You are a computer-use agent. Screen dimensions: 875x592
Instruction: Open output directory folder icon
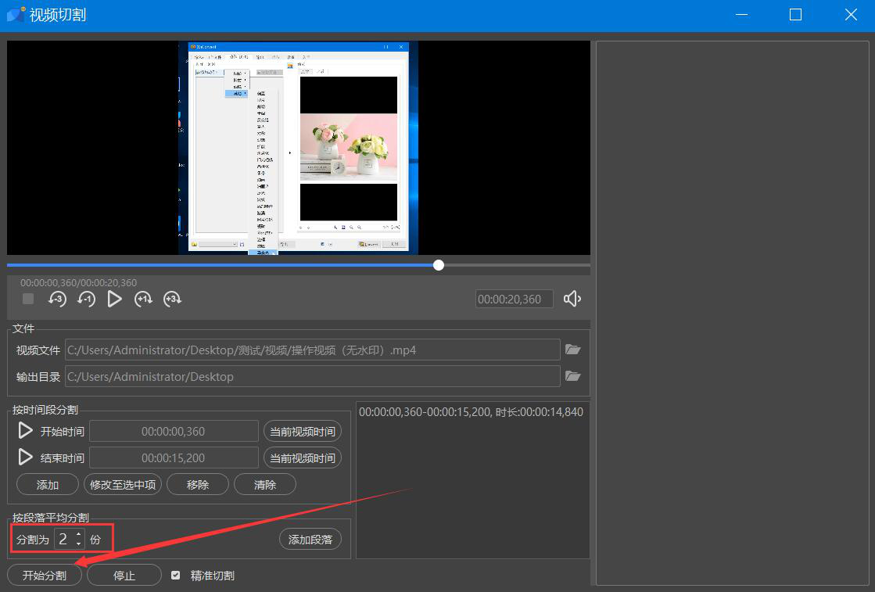[x=573, y=376]
